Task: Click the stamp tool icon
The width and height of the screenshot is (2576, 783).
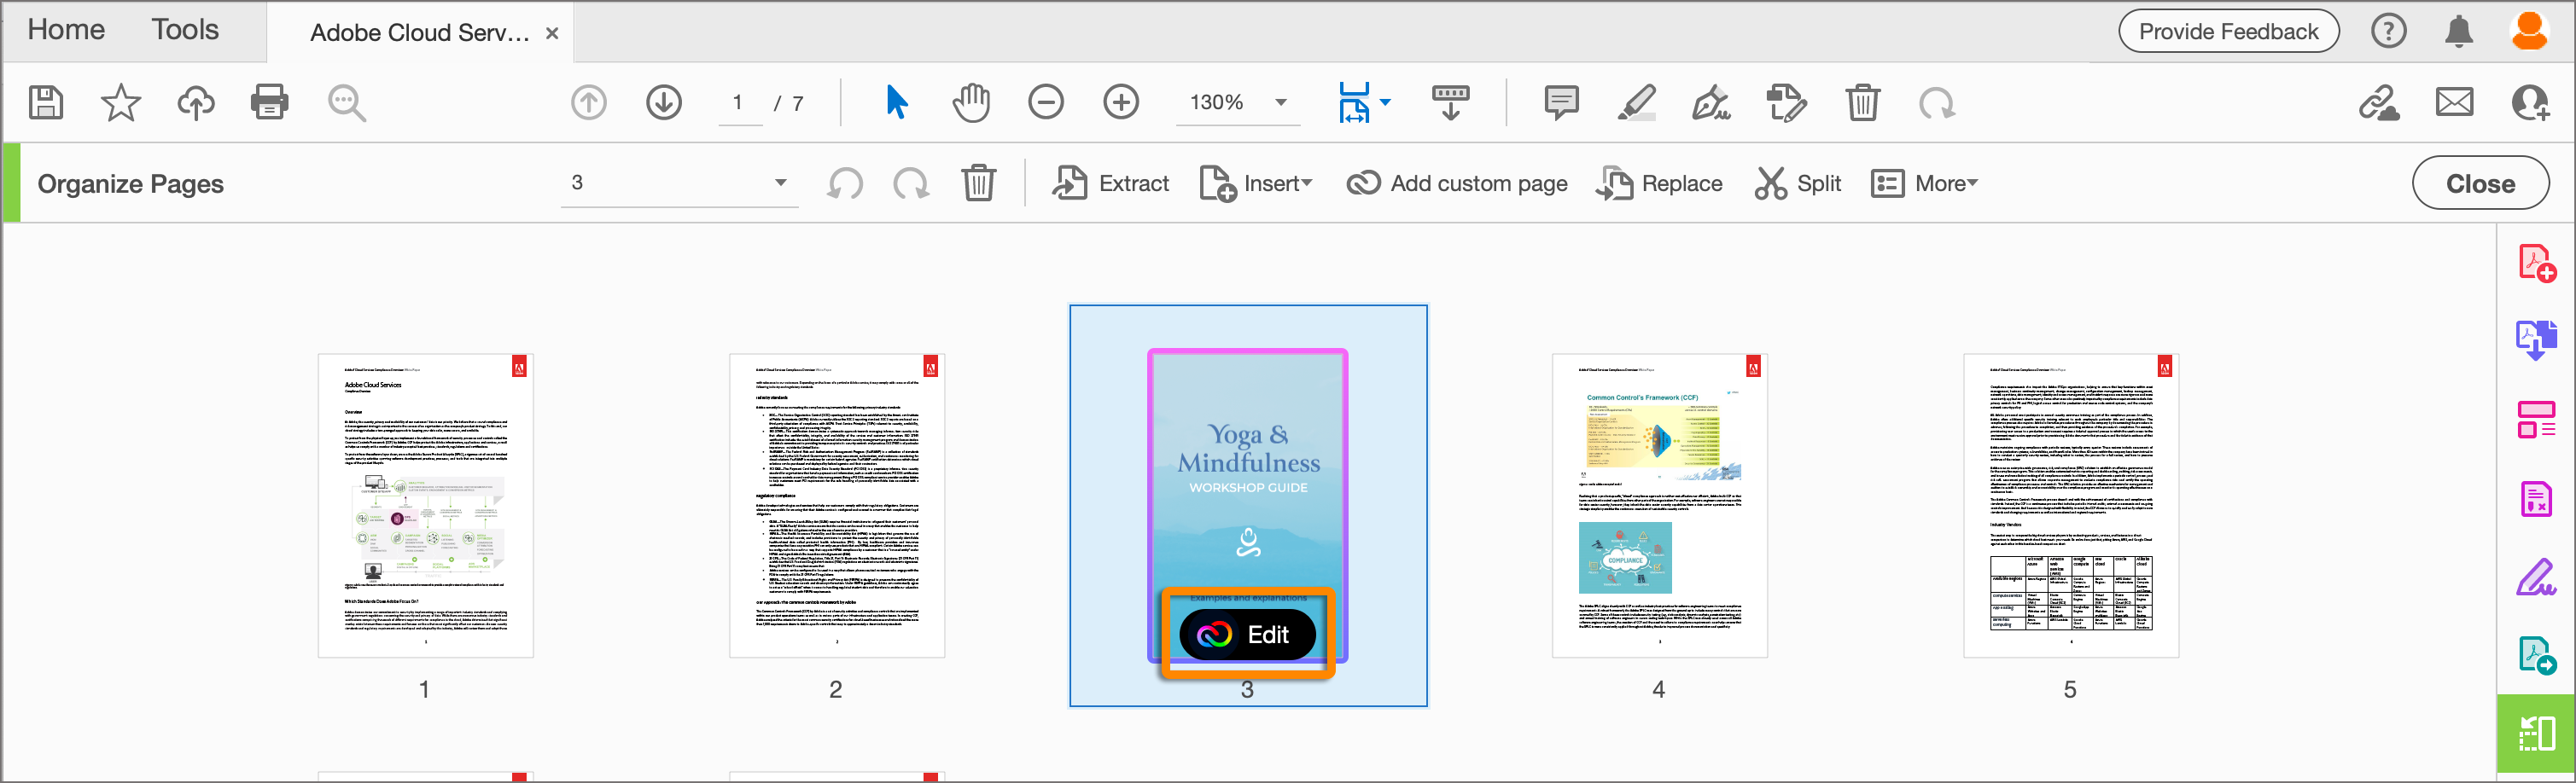Action: (x=1786, y=101)
